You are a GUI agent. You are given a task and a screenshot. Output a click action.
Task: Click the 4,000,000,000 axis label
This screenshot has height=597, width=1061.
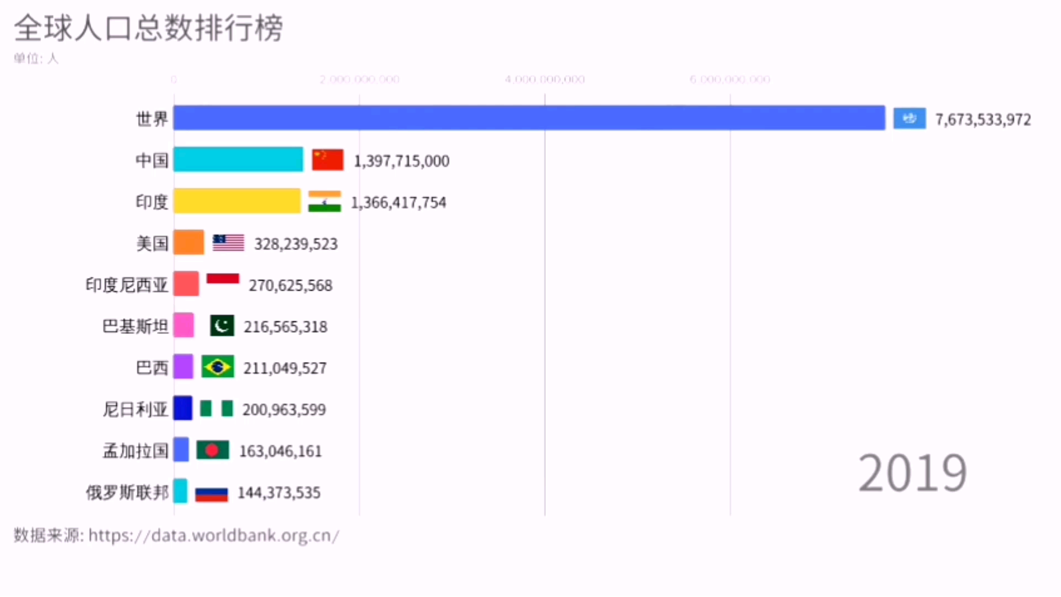[545, 80]
